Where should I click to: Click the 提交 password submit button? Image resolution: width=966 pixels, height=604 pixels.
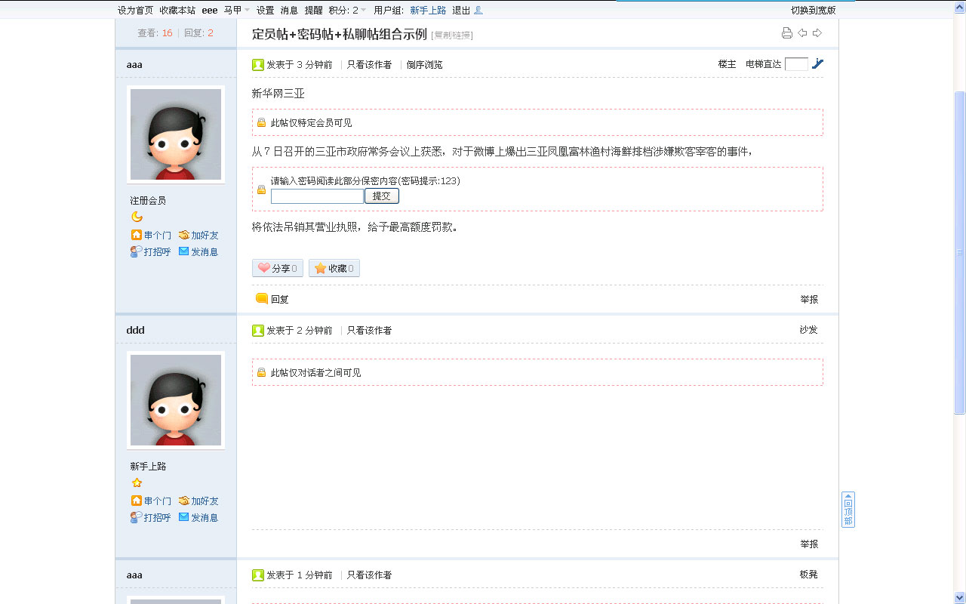coord(382,196)
